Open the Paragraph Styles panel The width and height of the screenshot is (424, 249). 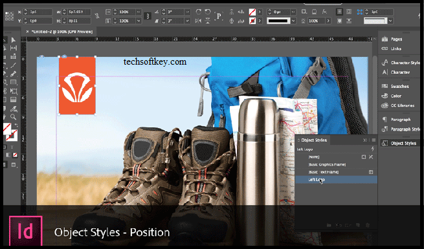[x=400, y=129]
